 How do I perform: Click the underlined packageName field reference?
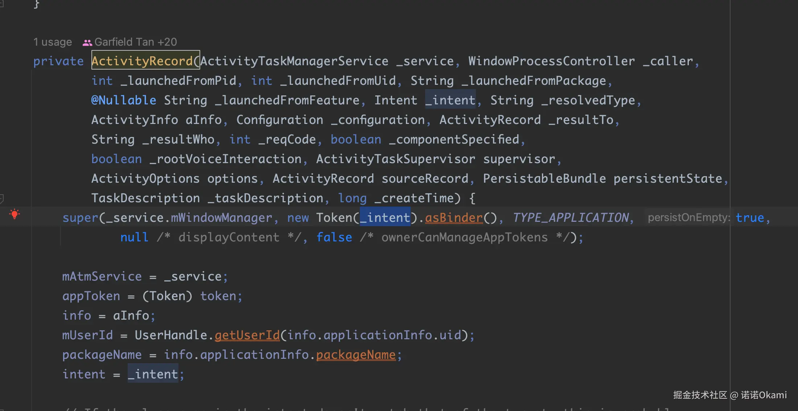click(356, 354)
